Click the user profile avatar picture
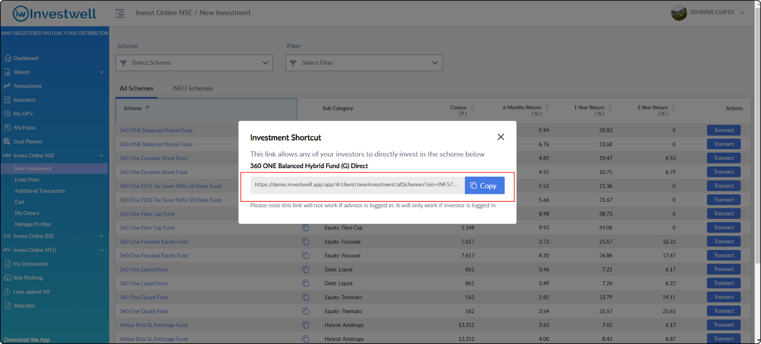The image size is (761, 344). pos(679,13)
